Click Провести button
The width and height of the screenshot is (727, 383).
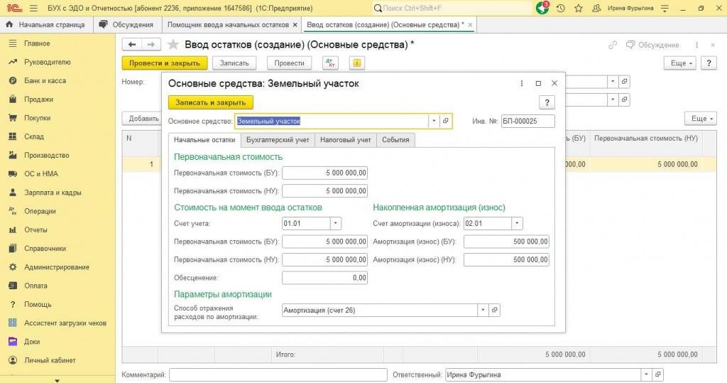[290, 63]
